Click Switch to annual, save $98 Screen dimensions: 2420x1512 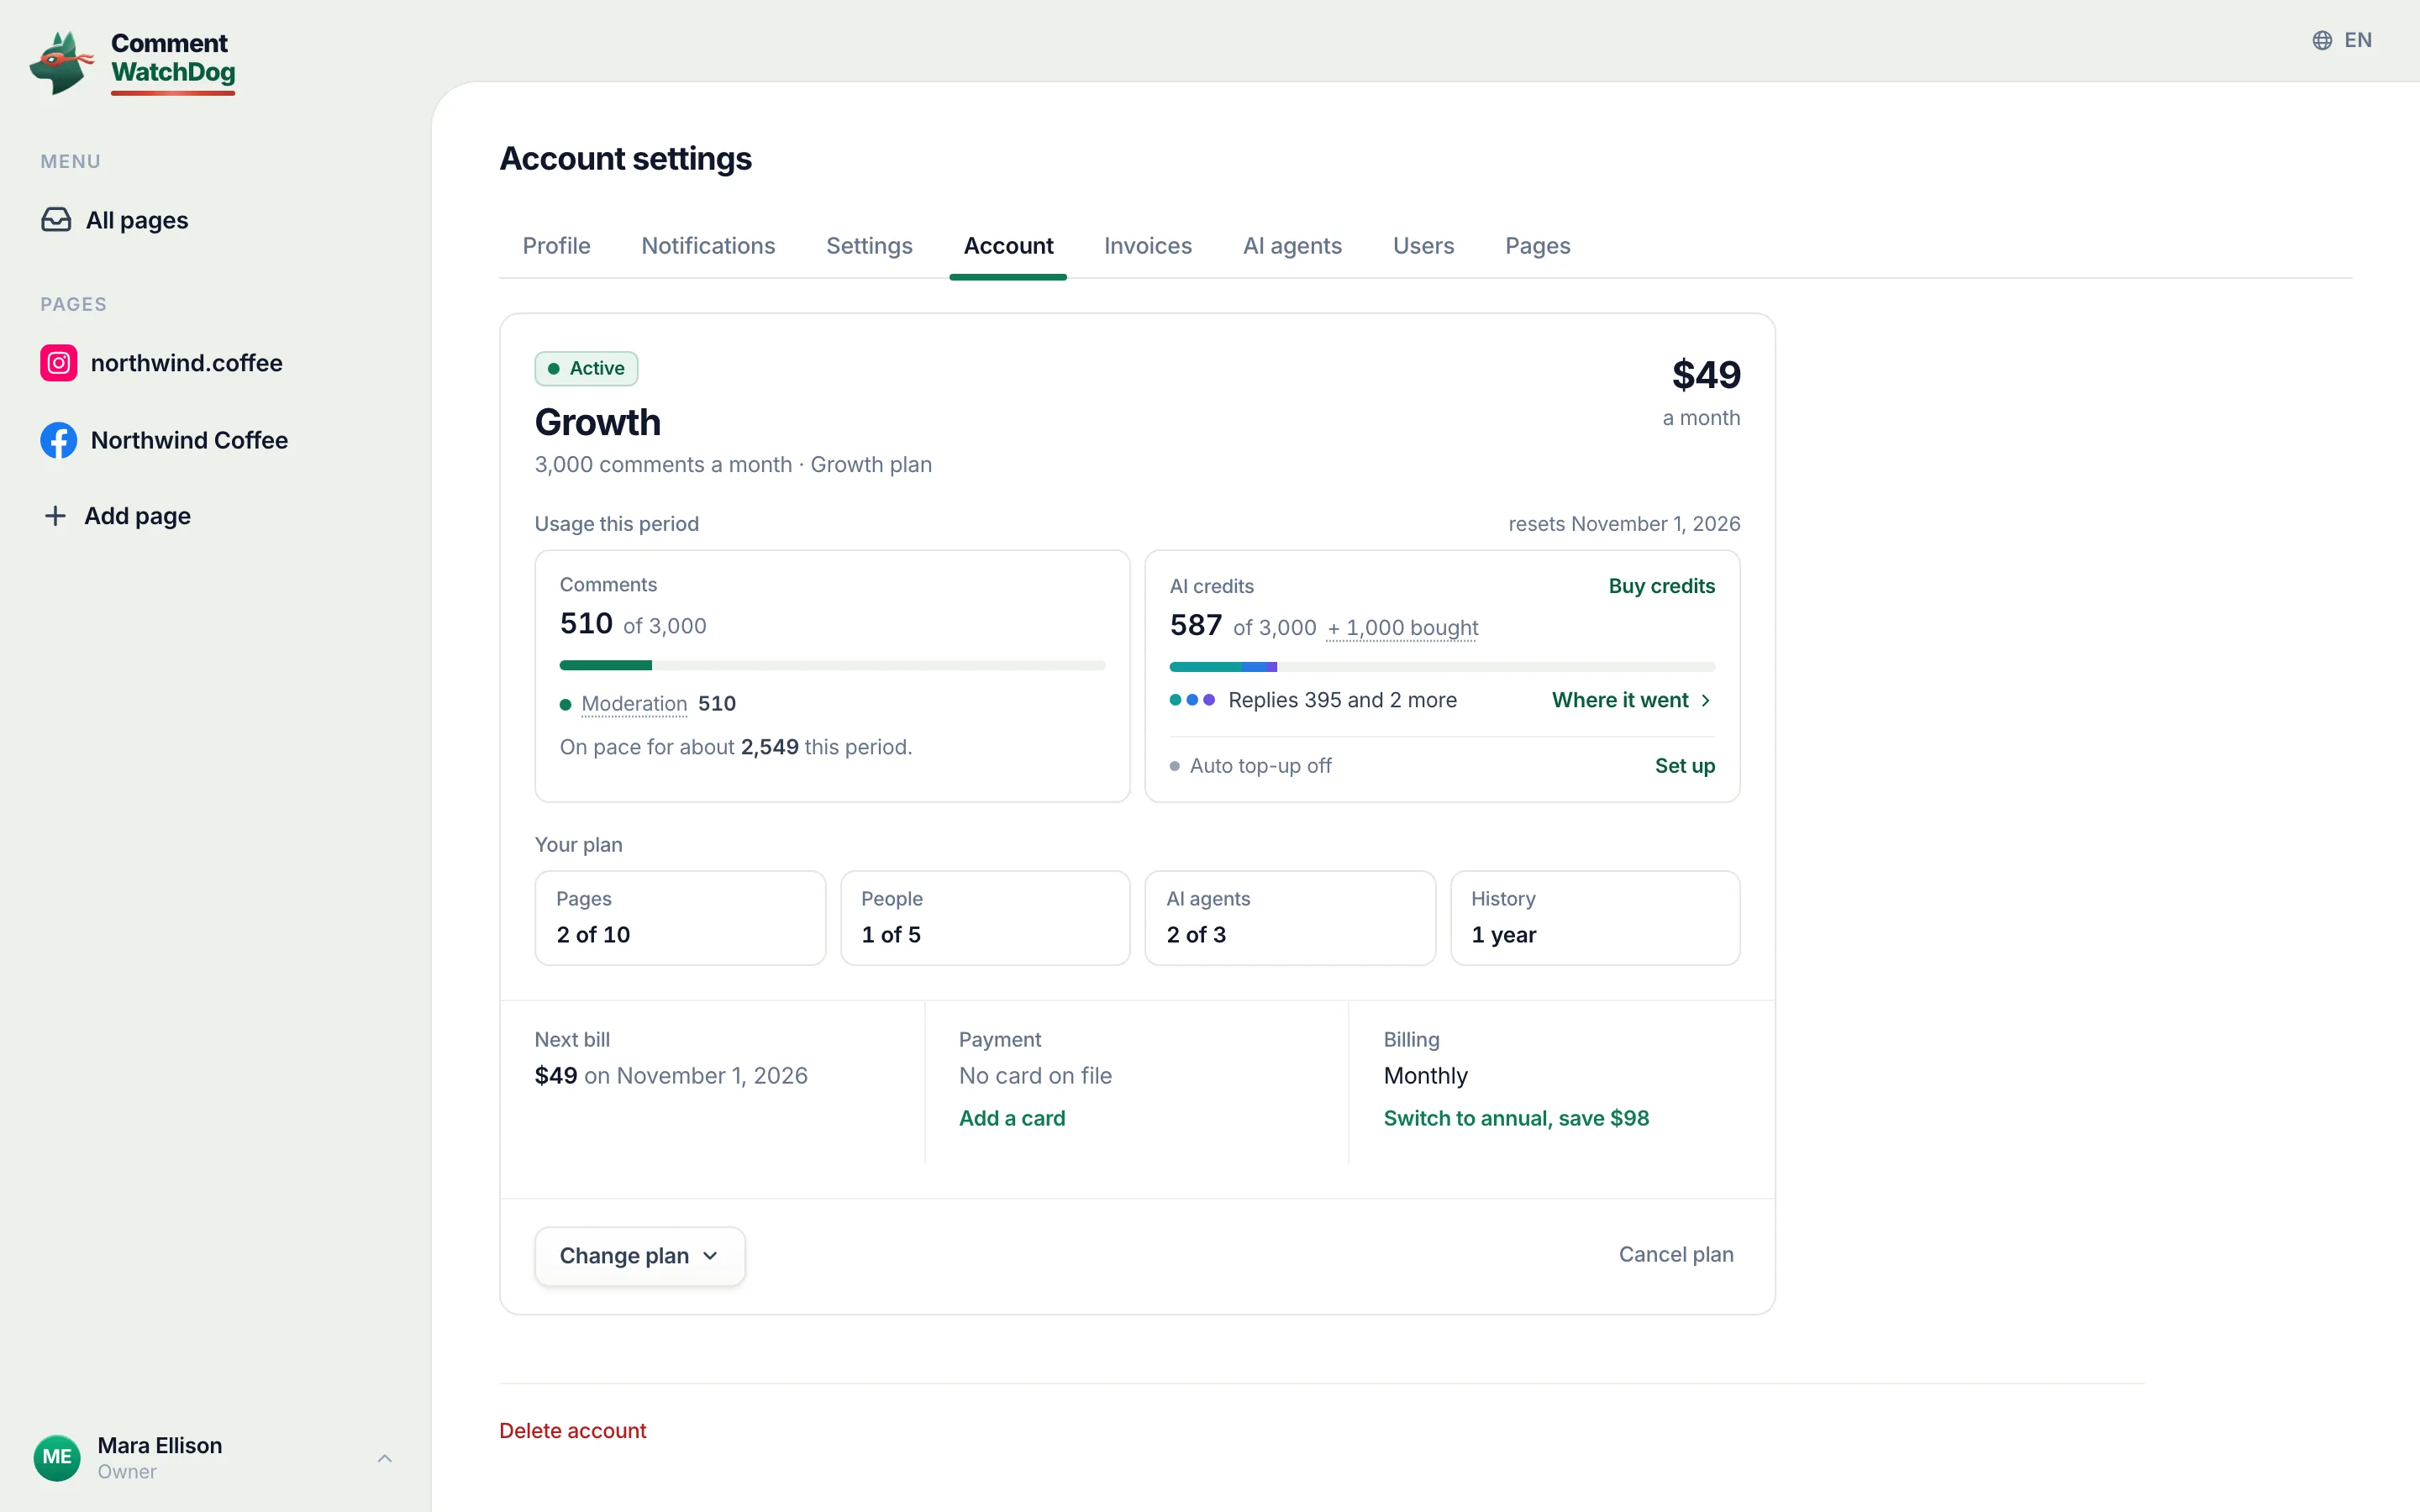[x=1516, y=1118]
